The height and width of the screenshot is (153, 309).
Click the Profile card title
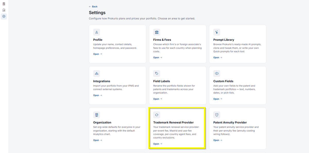coord(98,40)
